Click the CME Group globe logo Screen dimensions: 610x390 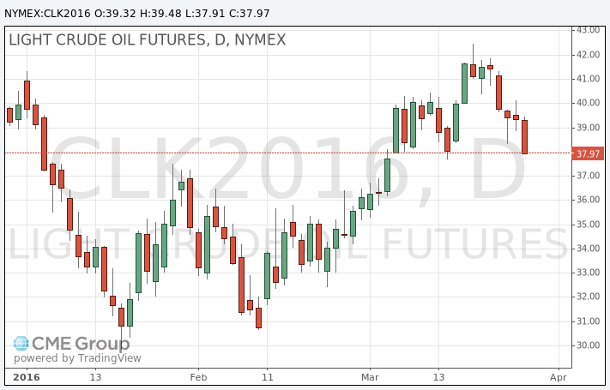(x=21, y=344)
